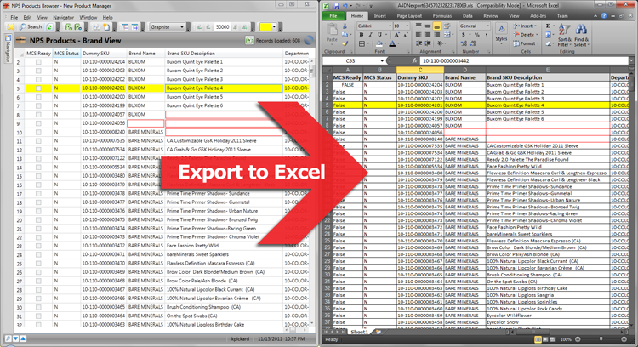Viewport: 638px width, 347px height.
Task: Toggle Bold formatting in Excel
Action: 362,35
